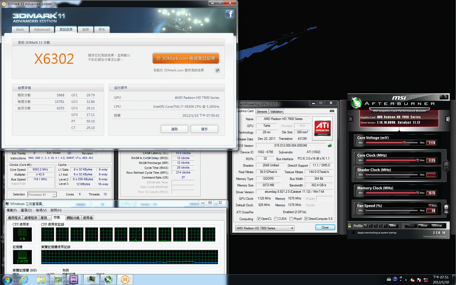
Task: Open the GPU-Z Sensors tab
Action: click(262, 112)
